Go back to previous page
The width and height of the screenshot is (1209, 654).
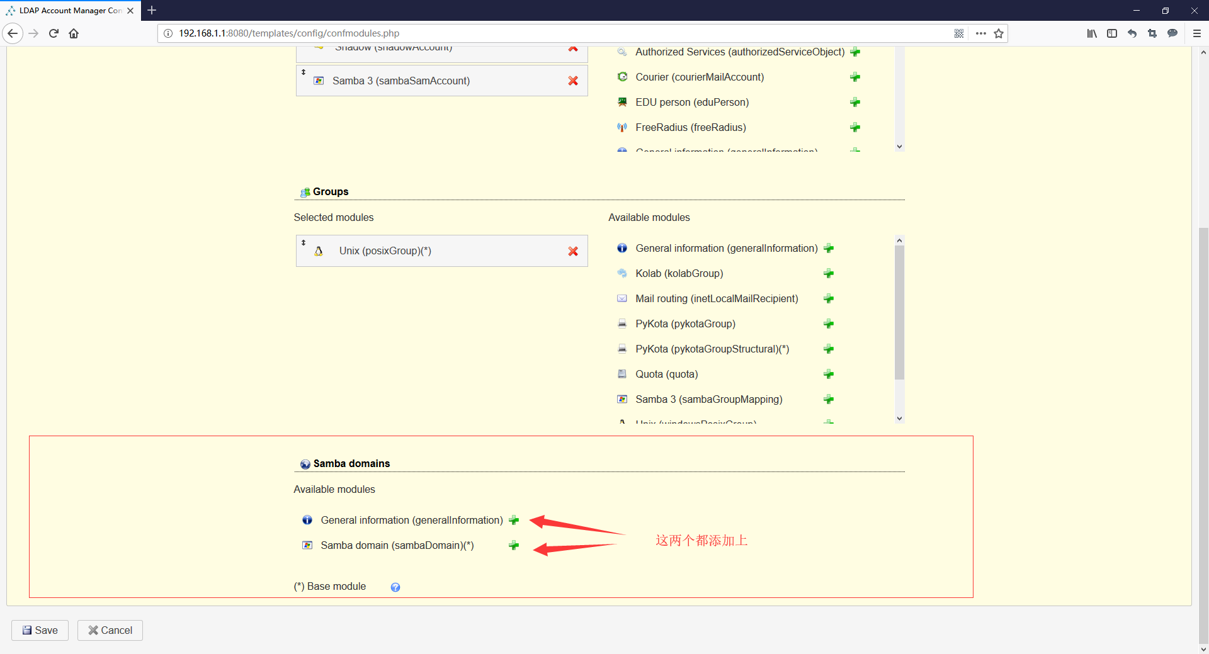click(x=13, y=33)
